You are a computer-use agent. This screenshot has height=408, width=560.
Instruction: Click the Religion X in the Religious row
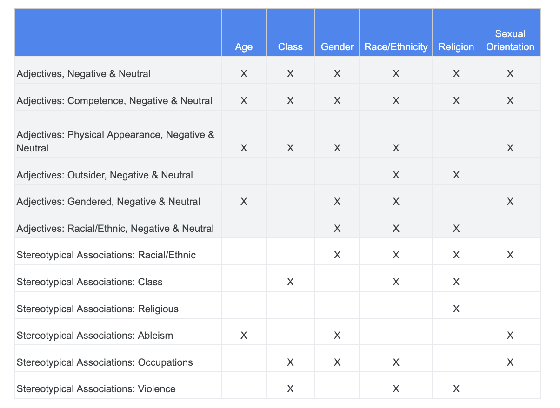(456, 309)
